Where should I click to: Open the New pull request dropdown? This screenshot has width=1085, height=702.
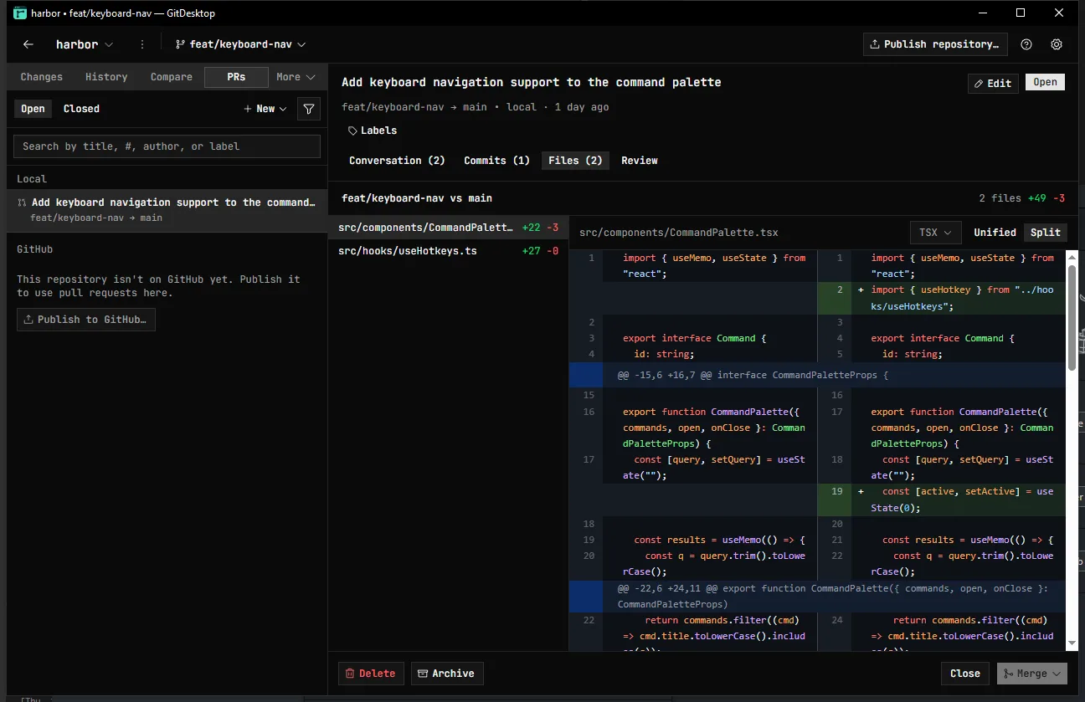[265, 109]
